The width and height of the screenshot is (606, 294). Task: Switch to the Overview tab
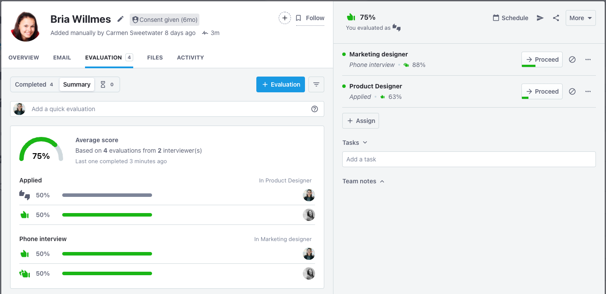pos(24,57)
